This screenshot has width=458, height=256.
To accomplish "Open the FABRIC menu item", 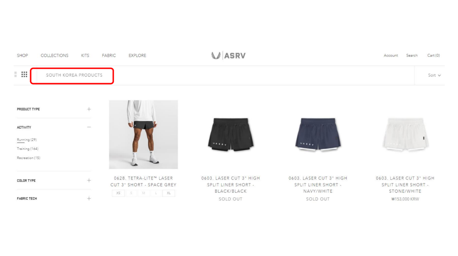I will click(x=109, y=55).
